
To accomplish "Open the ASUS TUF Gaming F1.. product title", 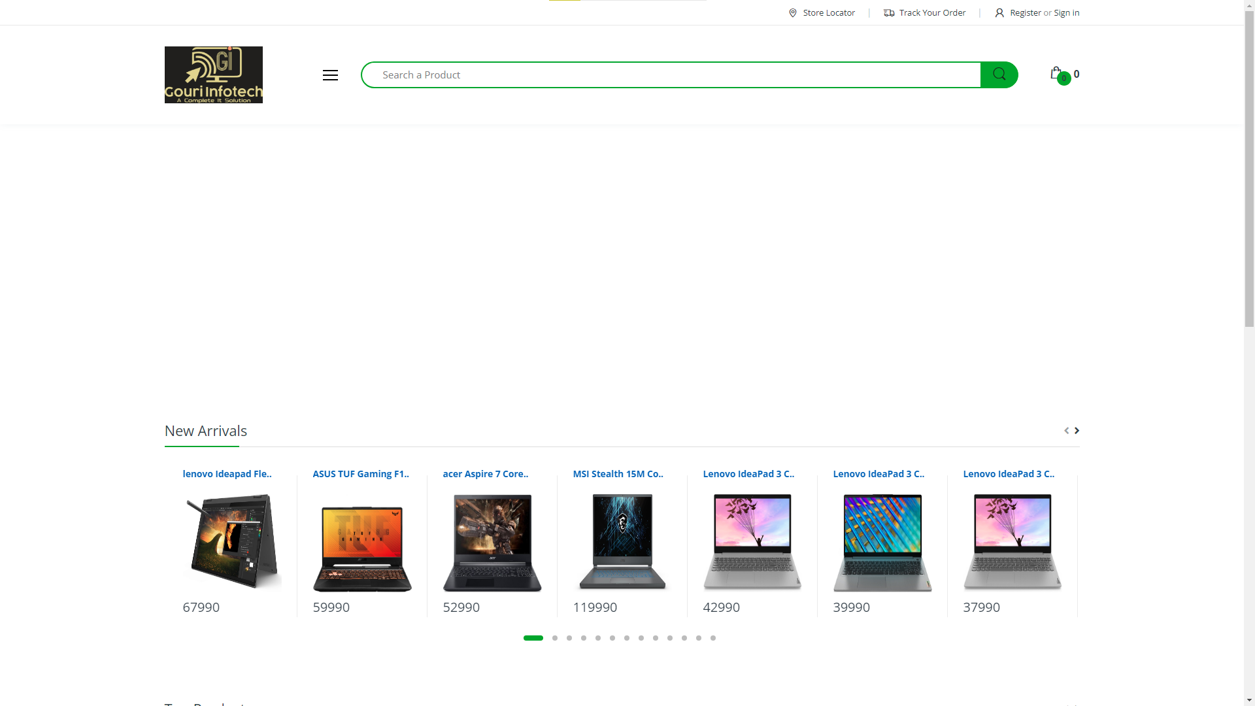I will pos(361,474).
